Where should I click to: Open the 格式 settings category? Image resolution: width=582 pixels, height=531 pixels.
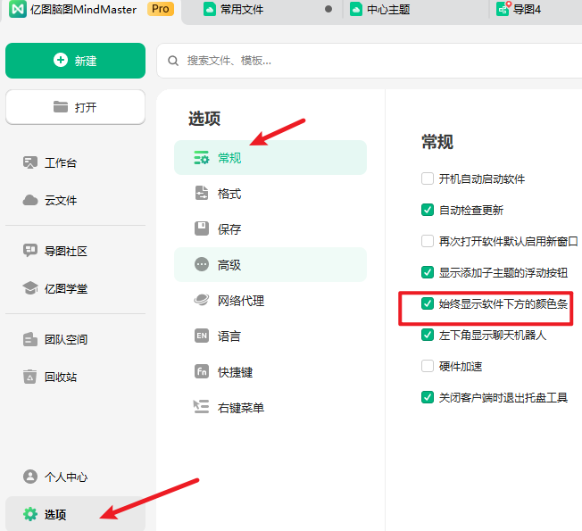[229, 194]
